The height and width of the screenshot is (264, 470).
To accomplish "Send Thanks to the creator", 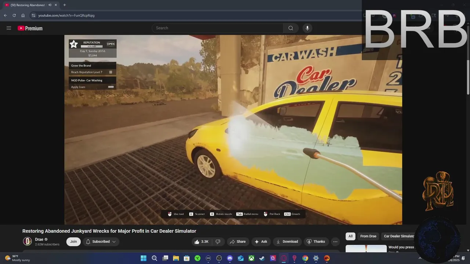I will click(x=316, y=242).
